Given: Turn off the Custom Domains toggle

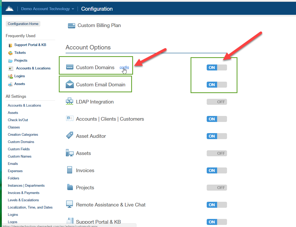Looking at the screenshot, I should coord(217,68).
